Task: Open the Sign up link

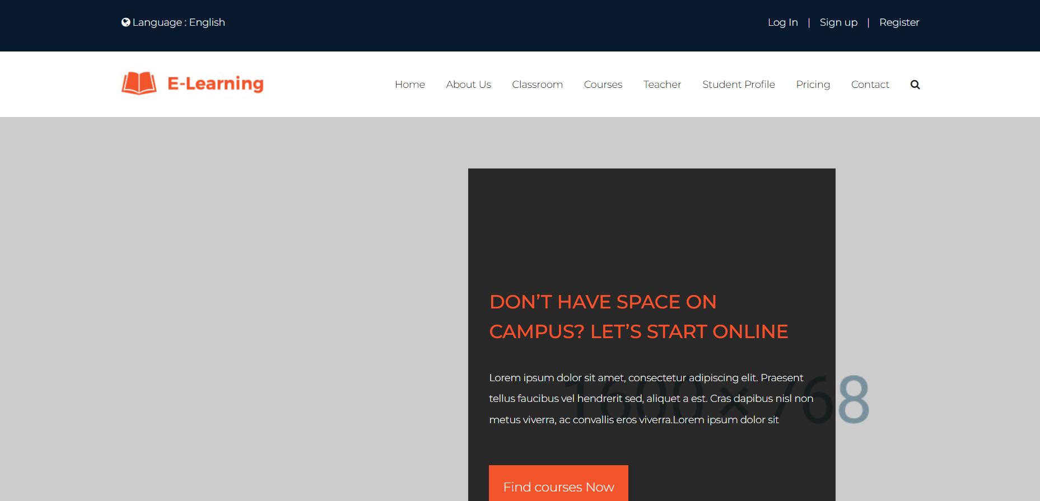Action: pos(838,22)
